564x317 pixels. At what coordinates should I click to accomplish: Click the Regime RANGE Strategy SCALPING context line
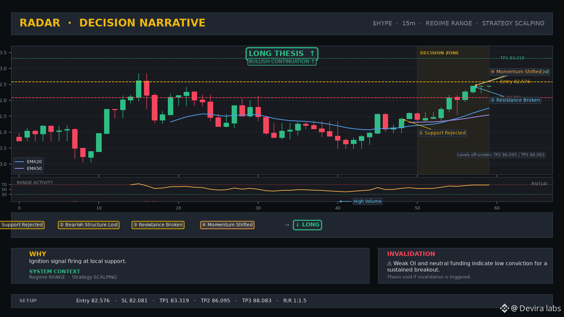point(73,277)
